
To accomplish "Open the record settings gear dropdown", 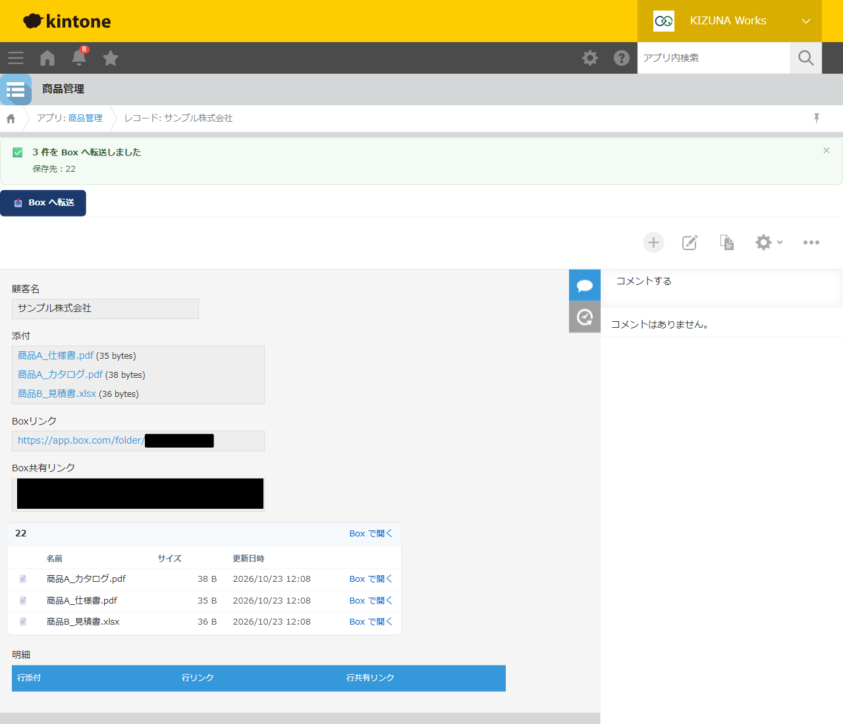I will point(769,242).
